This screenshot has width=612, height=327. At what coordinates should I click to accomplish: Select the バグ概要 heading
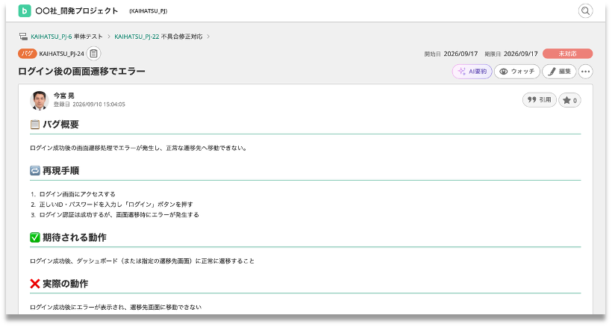(60, 125)
